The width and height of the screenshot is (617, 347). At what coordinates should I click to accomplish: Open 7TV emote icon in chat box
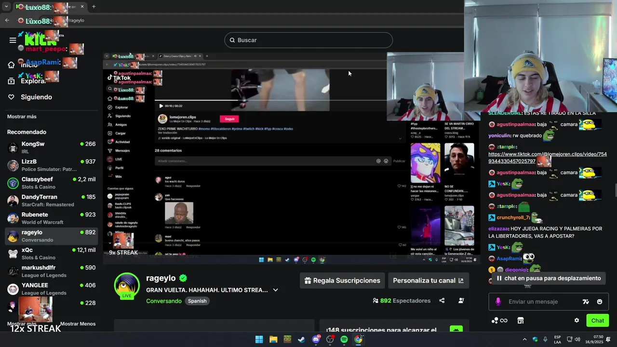(586, 302)
